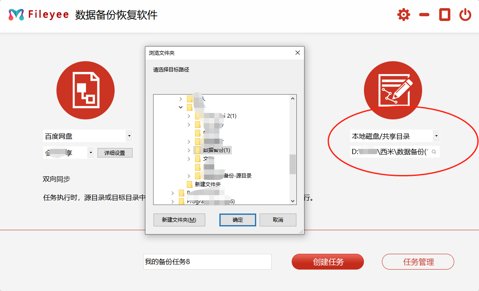
Task: Click the search icon in target path field
Action: [x=434, y=152]
